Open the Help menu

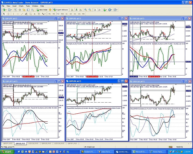pos(42,6)
